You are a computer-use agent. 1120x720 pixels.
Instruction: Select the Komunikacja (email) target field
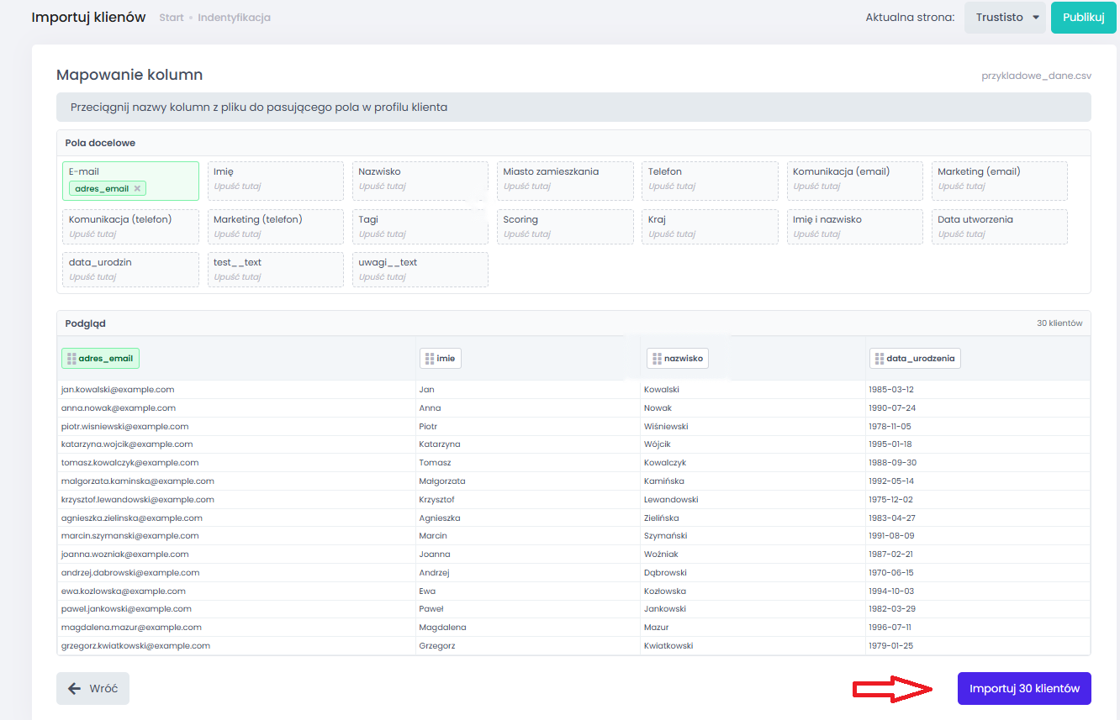tap(855, 181)
